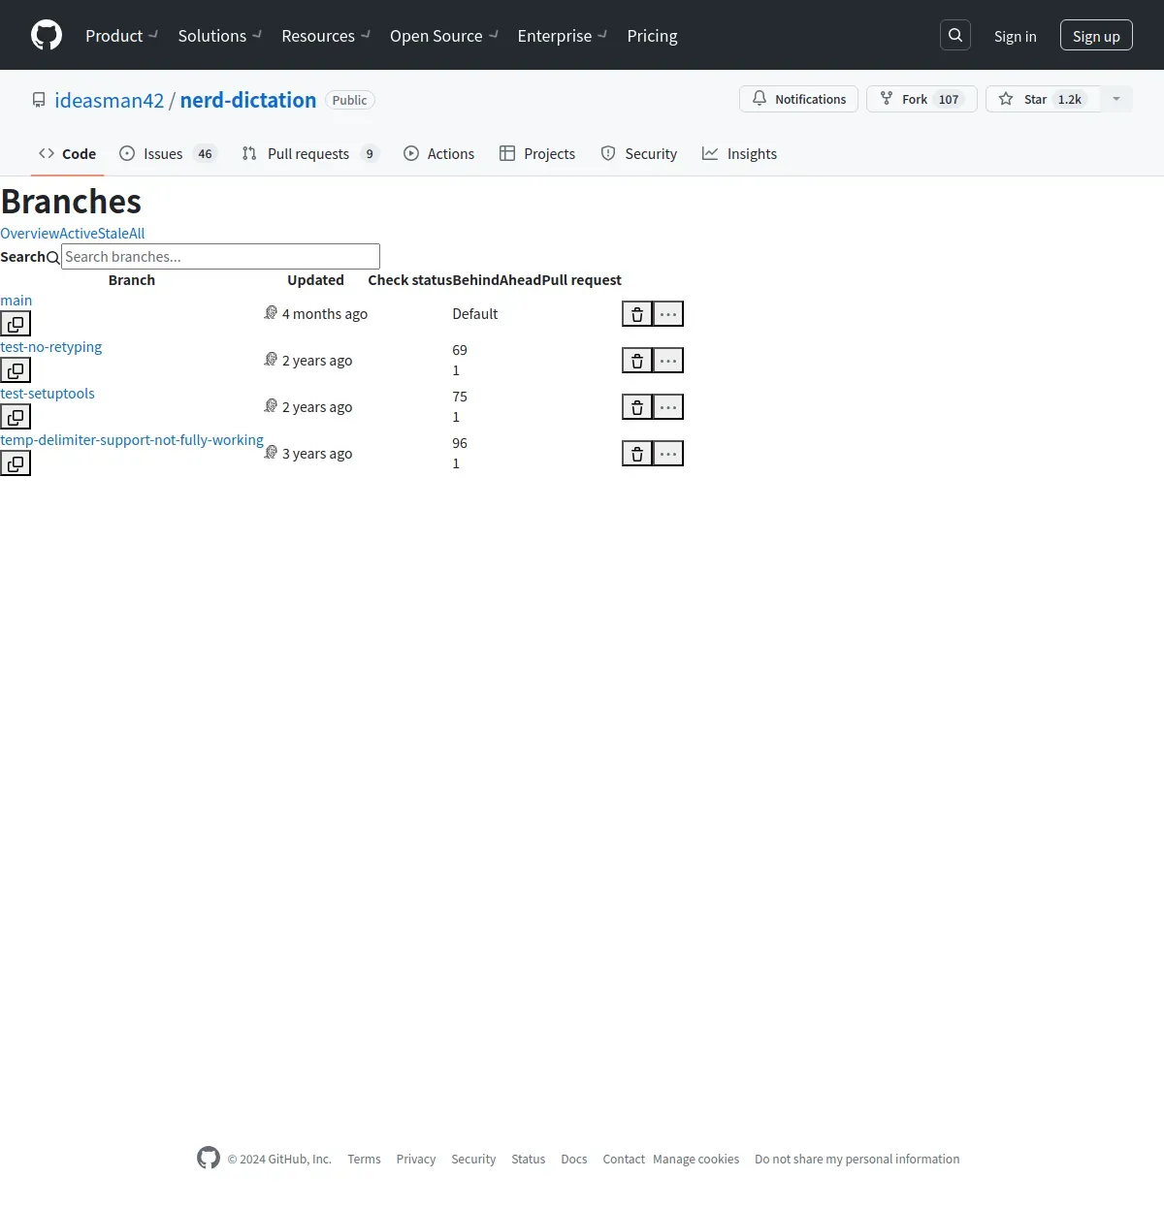Expand the Enterprise menu
This screenshot has height=1209, width=1164.
click(563, 36)
